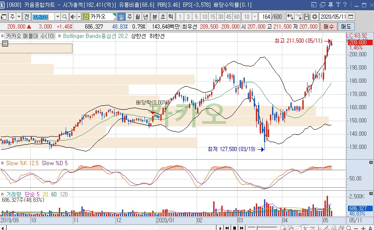Open the interval 10 dropdown arrow
The height and width of the screenshot is (230, 374).
[x=255, y=17]
